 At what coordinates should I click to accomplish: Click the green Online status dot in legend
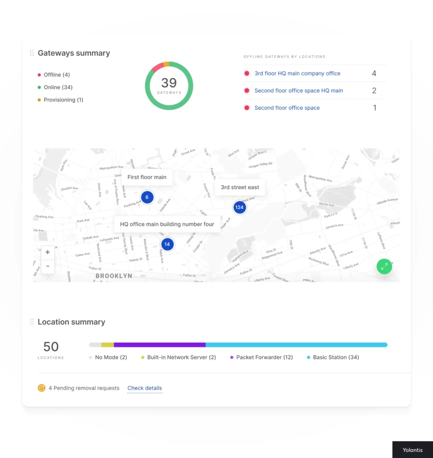pos(39,87)
